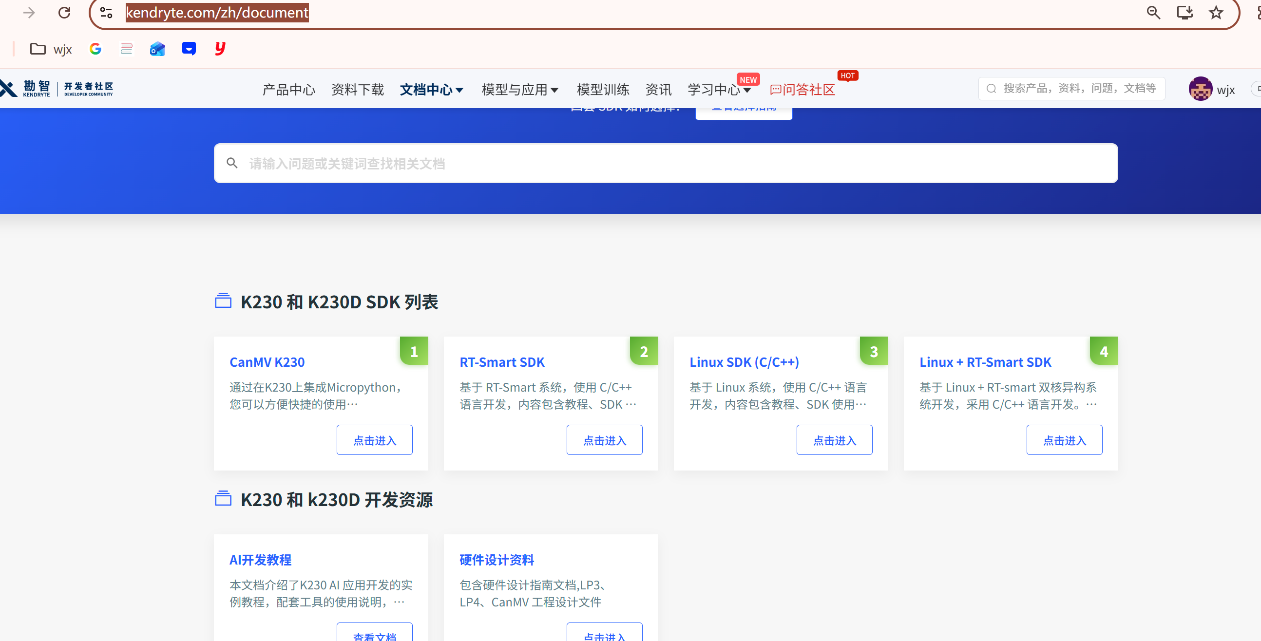
Task: Click the green number 2 badge
Action: [x=644, y=351]
